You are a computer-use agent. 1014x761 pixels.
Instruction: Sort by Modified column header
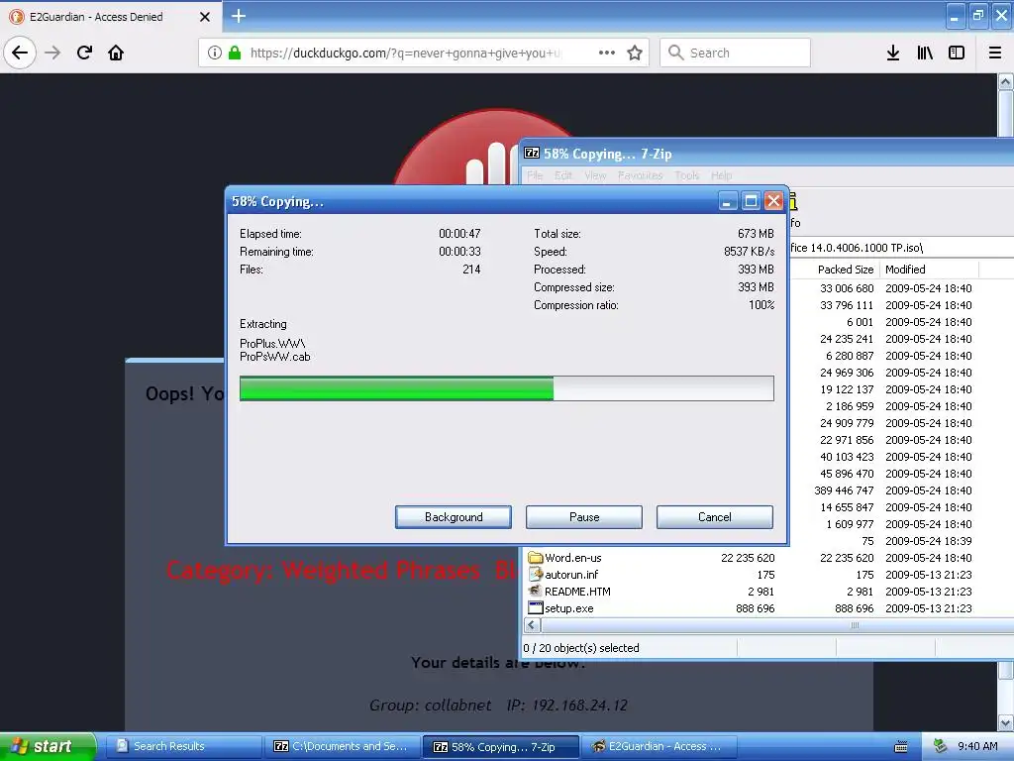click(x=929, y=270)
